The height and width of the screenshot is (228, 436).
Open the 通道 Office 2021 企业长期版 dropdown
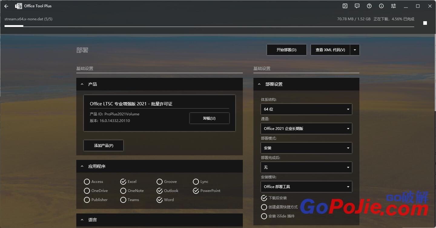(306, 128)
